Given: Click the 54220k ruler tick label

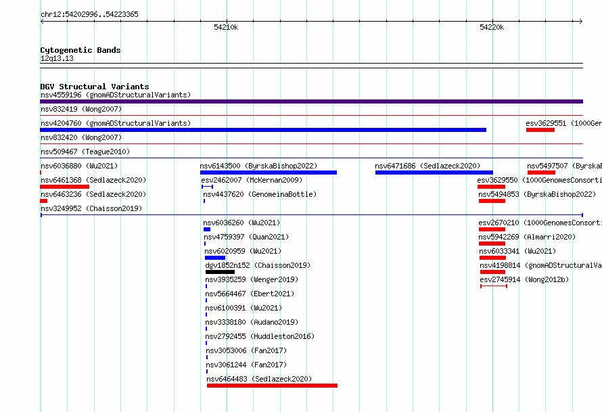Looking at the screenshot, I should 492,27.
